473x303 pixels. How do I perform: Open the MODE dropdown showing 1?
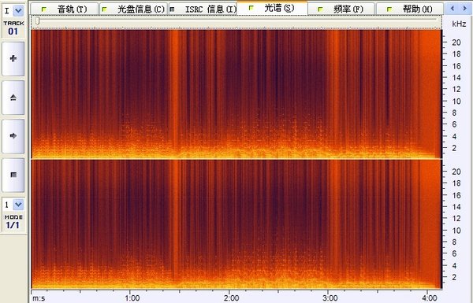[18, 205]
